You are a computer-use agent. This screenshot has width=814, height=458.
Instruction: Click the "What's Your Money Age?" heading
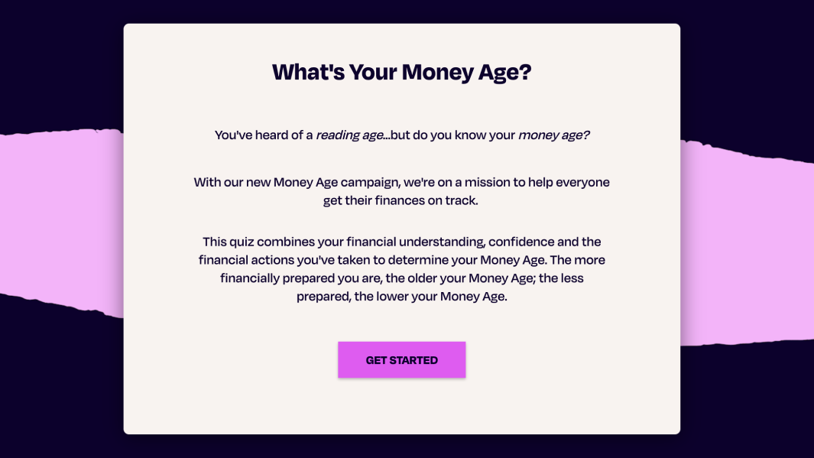(x=403, y=72)
